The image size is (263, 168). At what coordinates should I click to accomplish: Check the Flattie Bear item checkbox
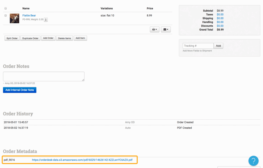coord(6,15)
